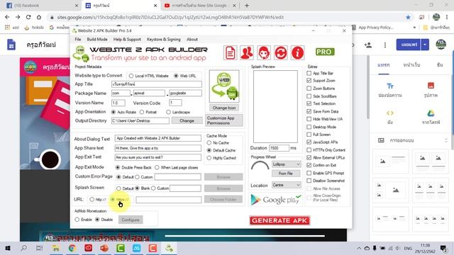454x255 pixels.
Task: Open the Lollipop progress wheel dropdown
Action: coord(286,164)
